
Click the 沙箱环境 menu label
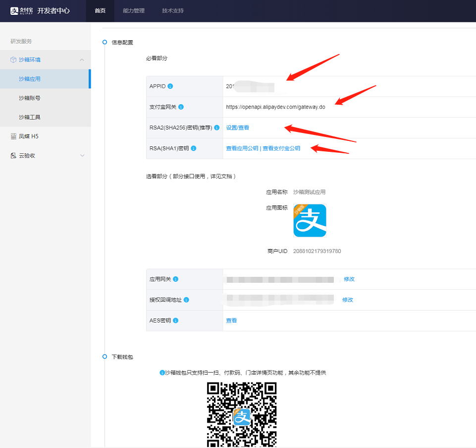(x=29, y=60)
